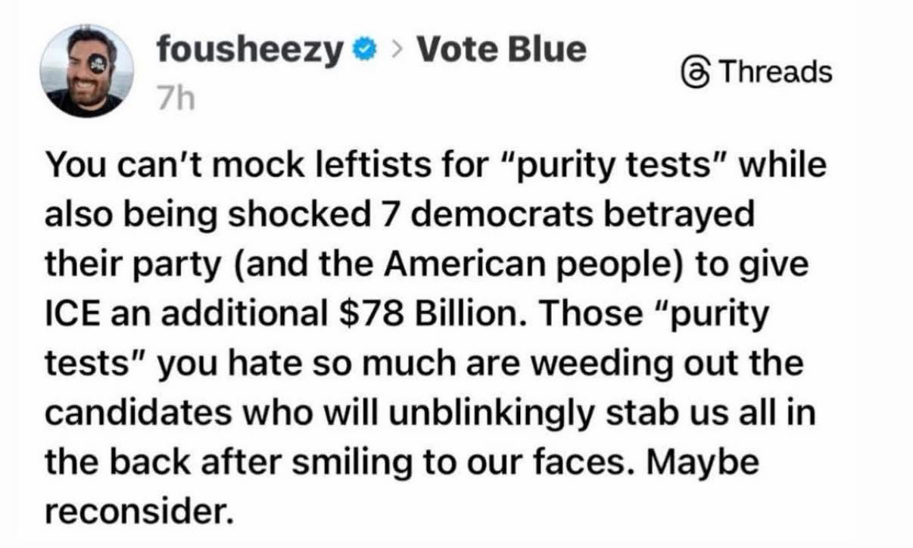Open fousheezy's profile picture

coord(86,72)
